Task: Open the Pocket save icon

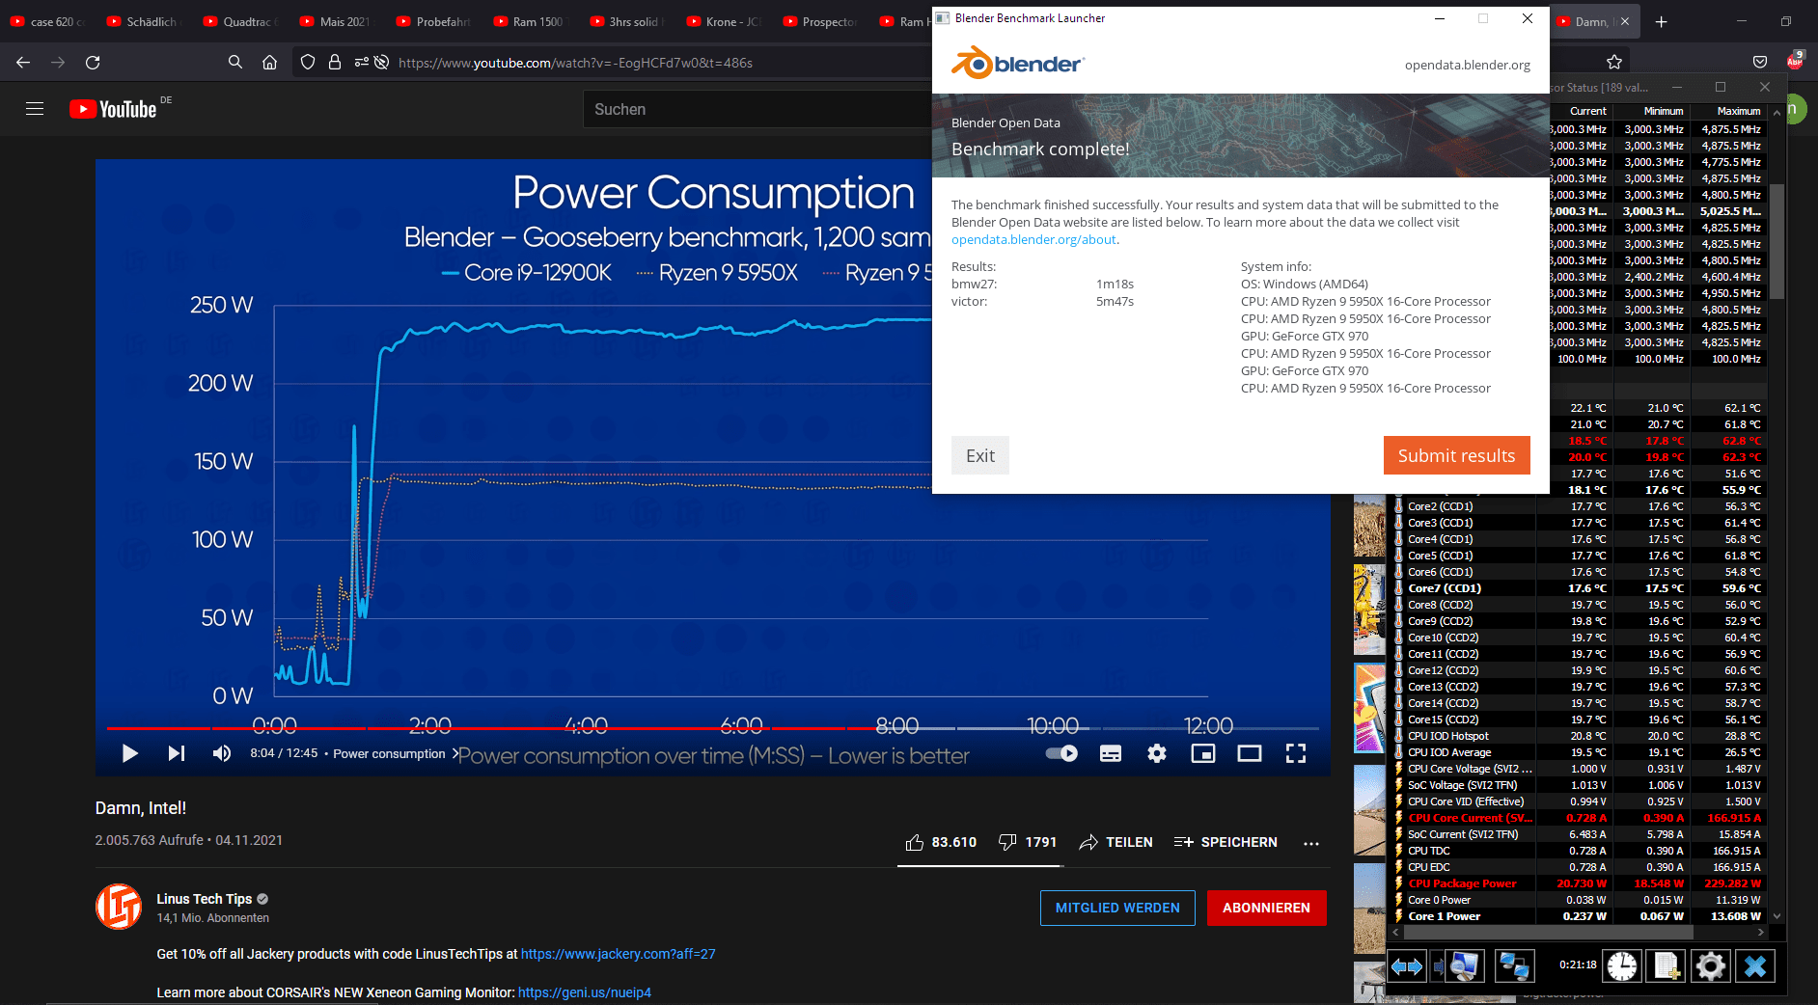Action: [1760, 63]
